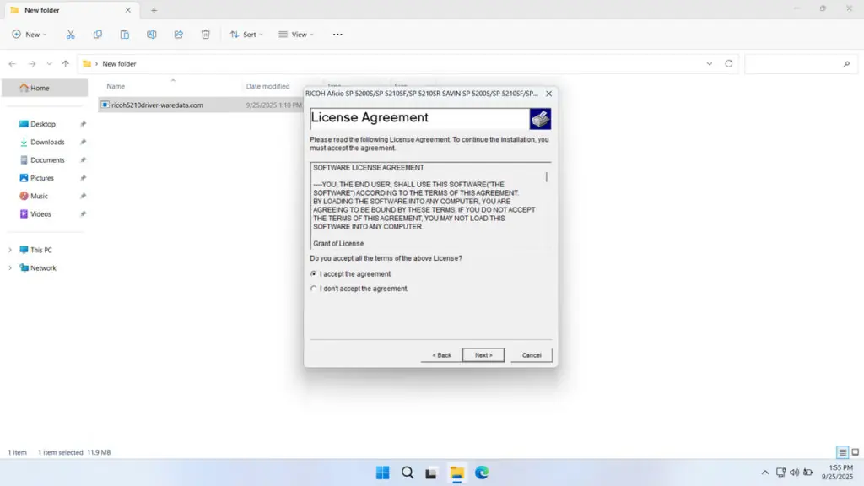Add a new Explorer tab with plus
Image resolution: width=864 pixels, height=486 pixels.
click(x=154, y=10)
